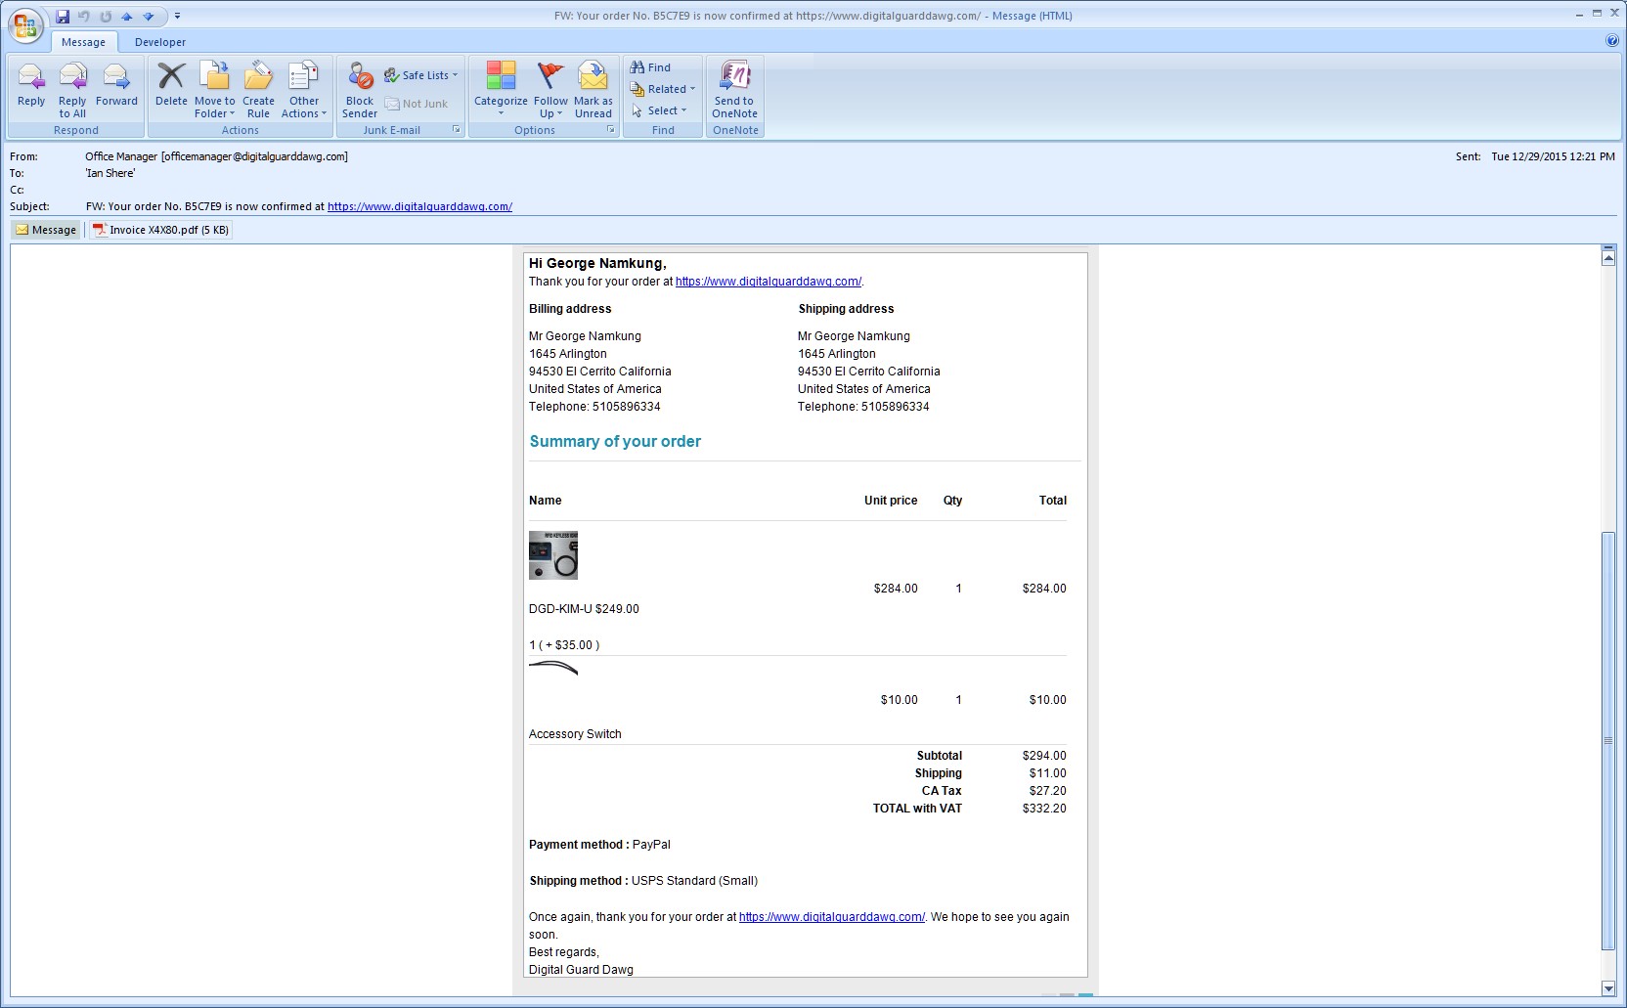1627x1008 pixels.
Task: Click the scrollbar up arrow
Action: click(x=1608, y=257)
